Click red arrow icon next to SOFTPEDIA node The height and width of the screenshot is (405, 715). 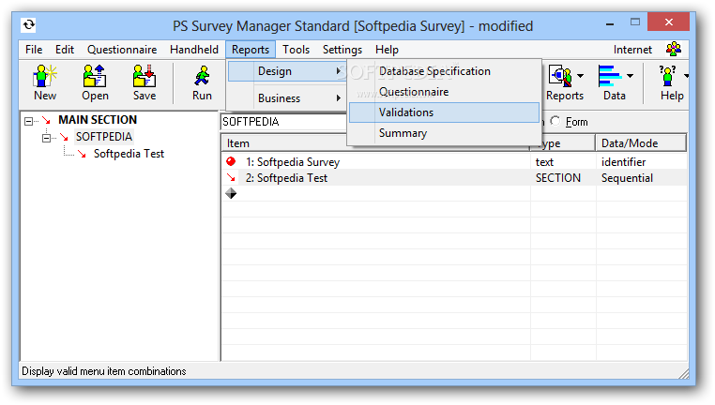coord(64,137)
